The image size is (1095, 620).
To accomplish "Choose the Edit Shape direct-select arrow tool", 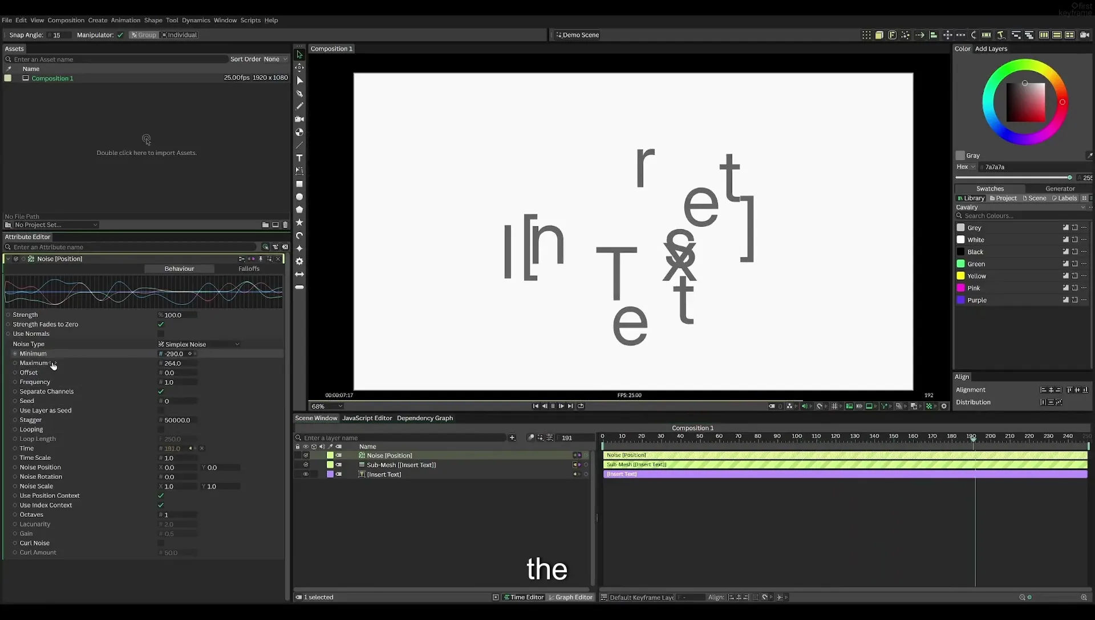I will pos(299,80).
